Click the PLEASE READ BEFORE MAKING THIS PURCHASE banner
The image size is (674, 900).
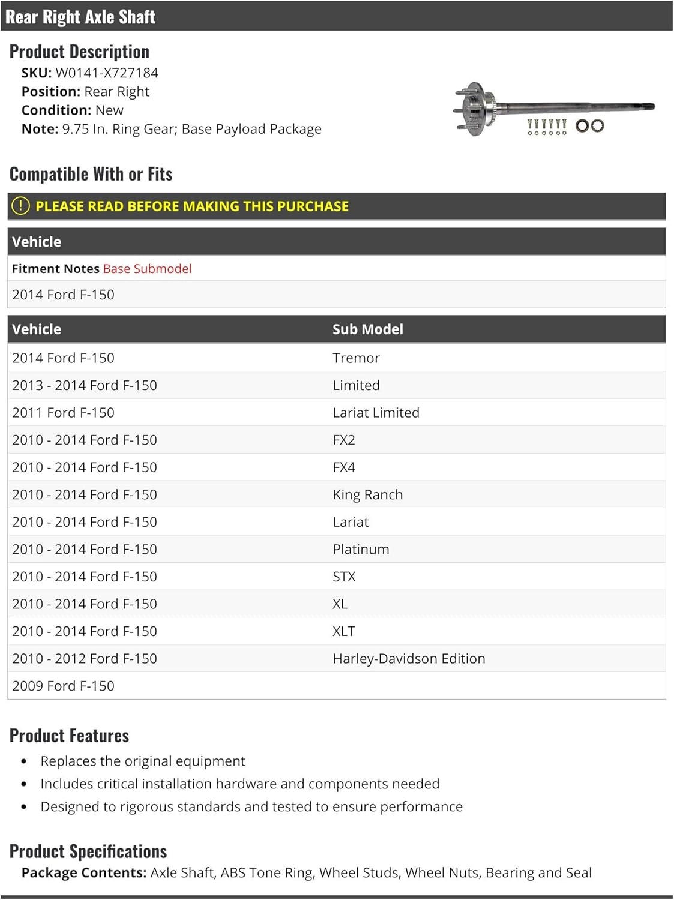337,206
